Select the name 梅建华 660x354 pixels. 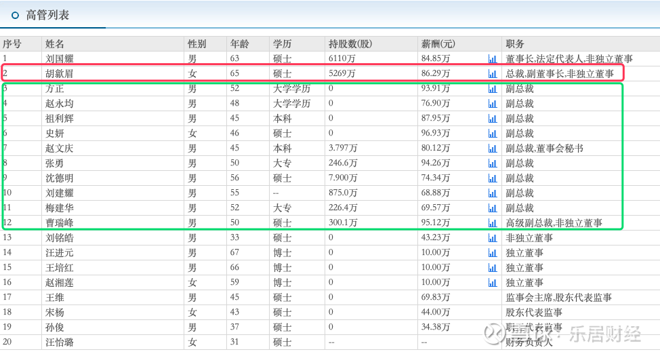coord(60,208)
